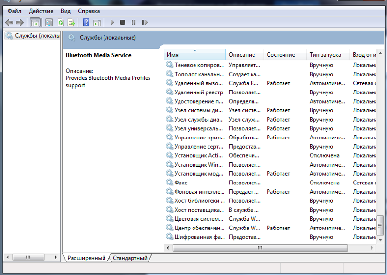Pause service with the pause icon
This screenshot has height=275, width=387.
(134, 22)
